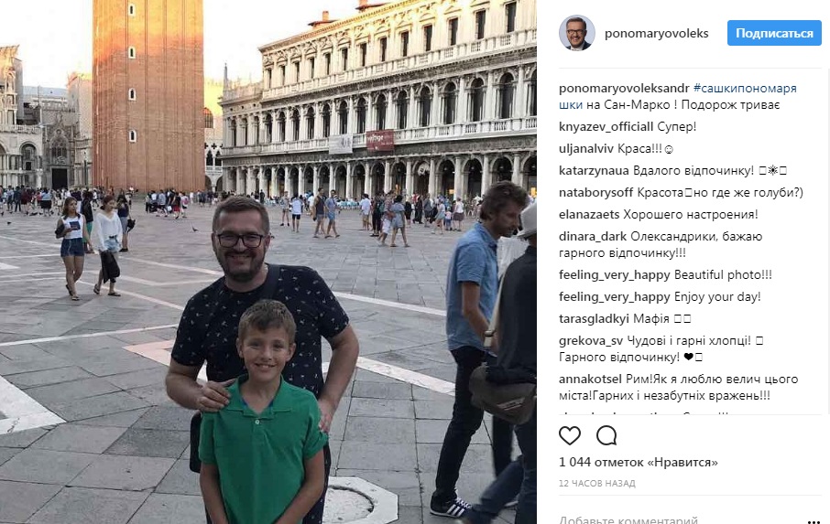The image size is (830, 524).
Task: Open the annakotsel profile link
Action: coord(590,380)
